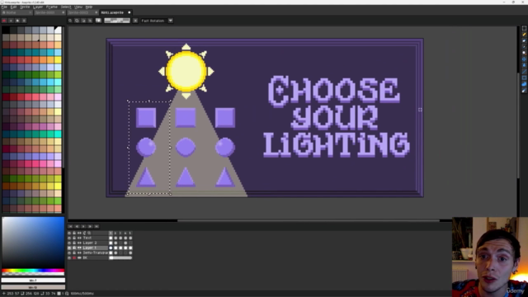Open the File menu
528x297 pixels.
4,7
